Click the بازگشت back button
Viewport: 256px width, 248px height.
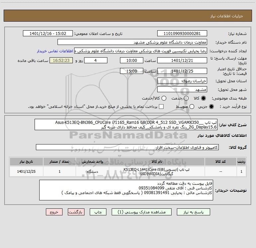coord(76,212)
